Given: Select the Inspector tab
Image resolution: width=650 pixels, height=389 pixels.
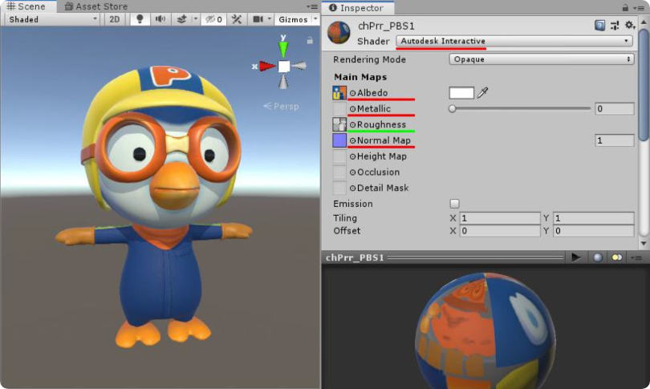Looking at the screenshot, I should [356, 8].
